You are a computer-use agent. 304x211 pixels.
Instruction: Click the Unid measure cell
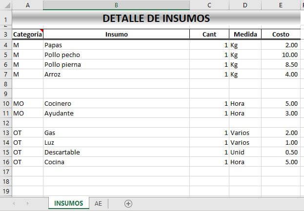click(x=239, y=152)
